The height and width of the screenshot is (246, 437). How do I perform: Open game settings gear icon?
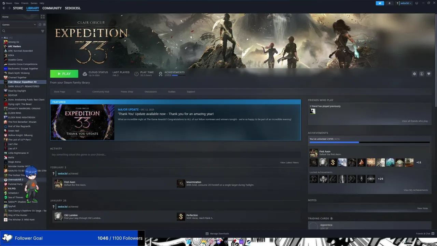click(414, 74)
